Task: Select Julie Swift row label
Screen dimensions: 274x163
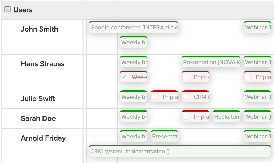Action: pyautogui.click(x=38, y=98)
